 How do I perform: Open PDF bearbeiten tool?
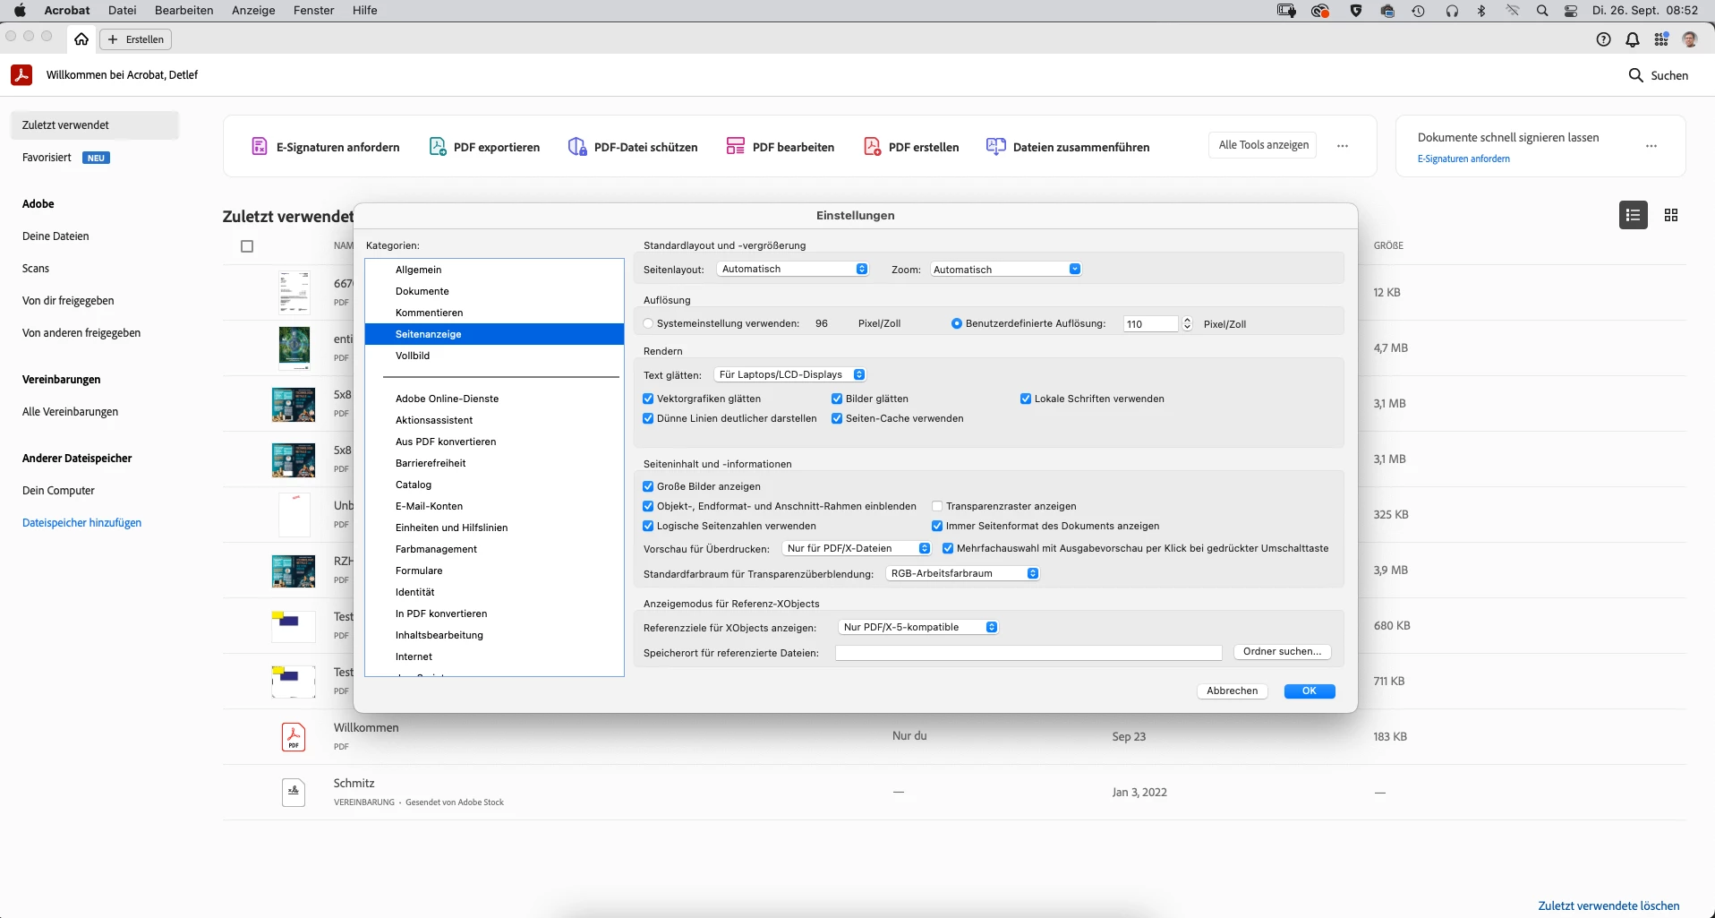781,146
